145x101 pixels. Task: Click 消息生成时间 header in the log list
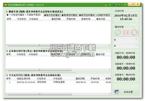23,79
